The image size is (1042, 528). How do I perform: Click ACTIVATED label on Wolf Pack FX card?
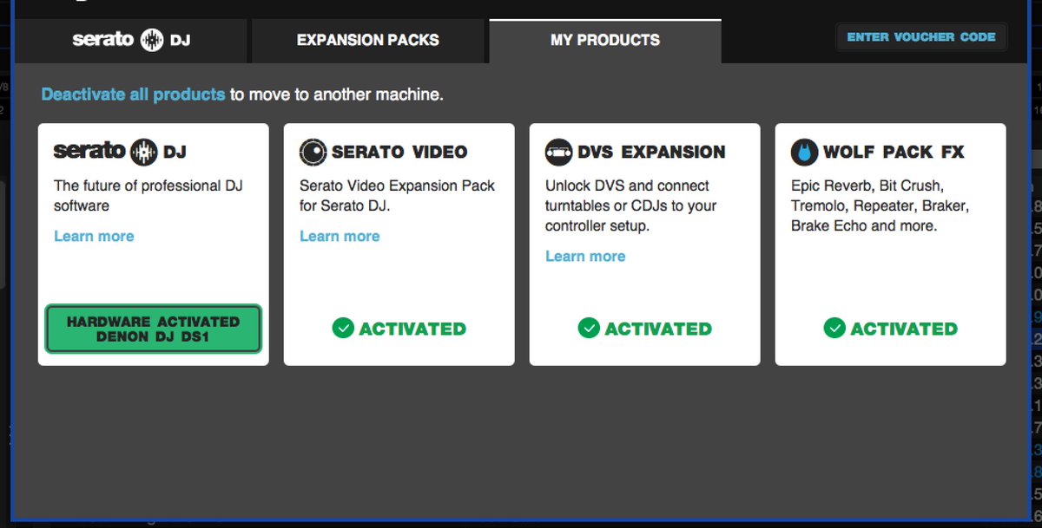[x=904, y=329]
